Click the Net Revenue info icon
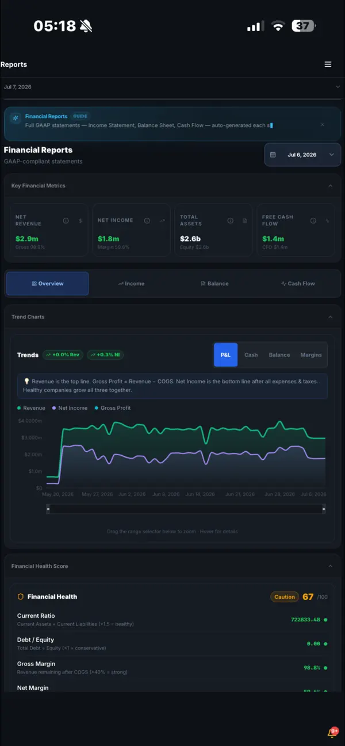Viewport: 345px width, 746px height. (66, 221)
